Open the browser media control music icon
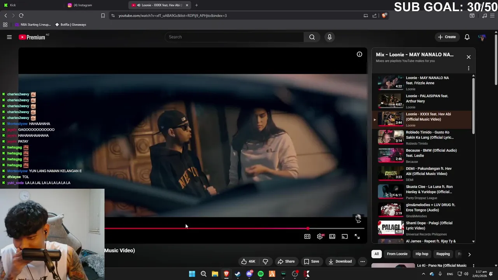 click(484, 16)
